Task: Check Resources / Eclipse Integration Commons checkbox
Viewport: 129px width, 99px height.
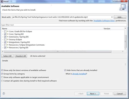Action: click(x=5, y=45)
